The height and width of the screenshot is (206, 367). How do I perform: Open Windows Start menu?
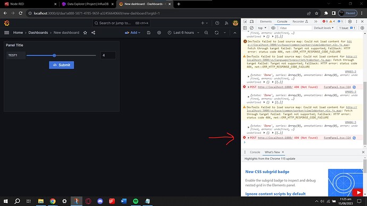(x=5, y=201)
